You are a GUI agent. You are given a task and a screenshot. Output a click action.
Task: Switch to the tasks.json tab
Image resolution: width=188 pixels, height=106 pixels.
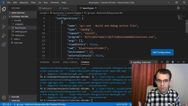(47, 8)
